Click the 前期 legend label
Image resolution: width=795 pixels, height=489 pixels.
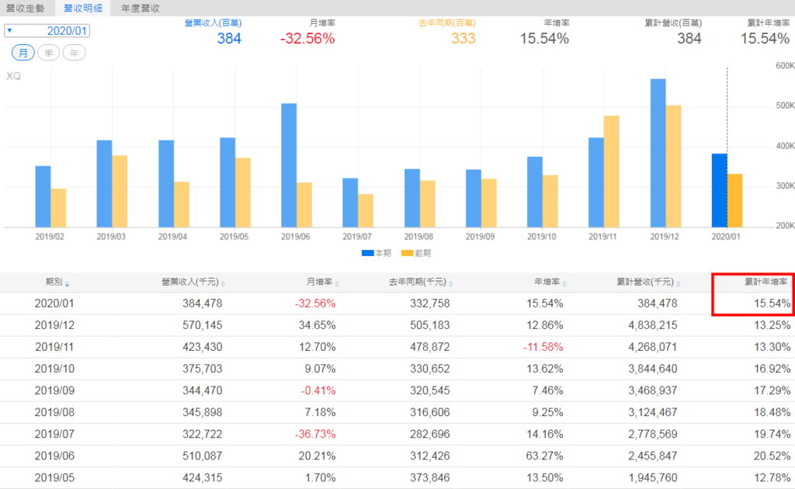[x=423, y=253]
